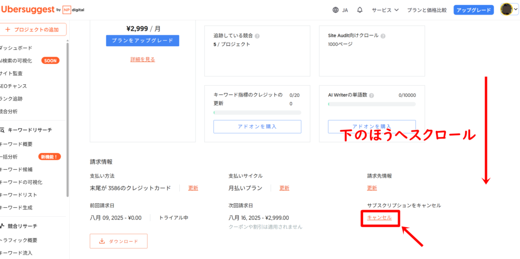Click the sidebar scrollbar
This screenshot has height=259, width=520.
(x=68, y=119)
